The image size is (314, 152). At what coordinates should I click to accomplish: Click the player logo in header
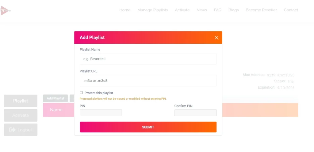(6, 10)
